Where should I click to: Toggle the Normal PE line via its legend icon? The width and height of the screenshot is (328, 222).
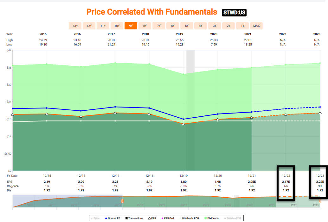click(106, 218)
